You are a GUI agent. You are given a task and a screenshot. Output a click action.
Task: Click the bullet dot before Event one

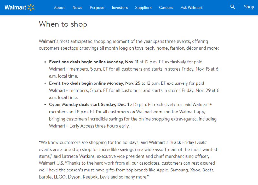coord(45,62)
